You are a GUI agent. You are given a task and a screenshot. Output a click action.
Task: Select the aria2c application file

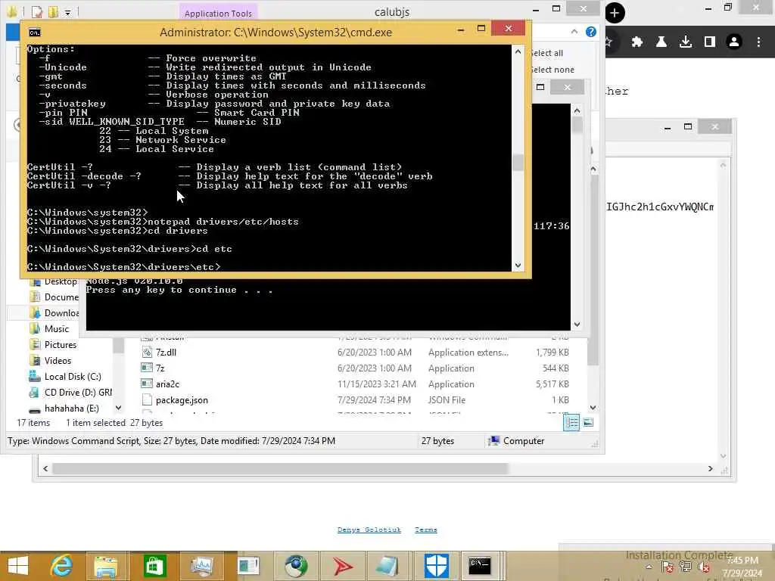pyautogui.click(x=355, y=384)
